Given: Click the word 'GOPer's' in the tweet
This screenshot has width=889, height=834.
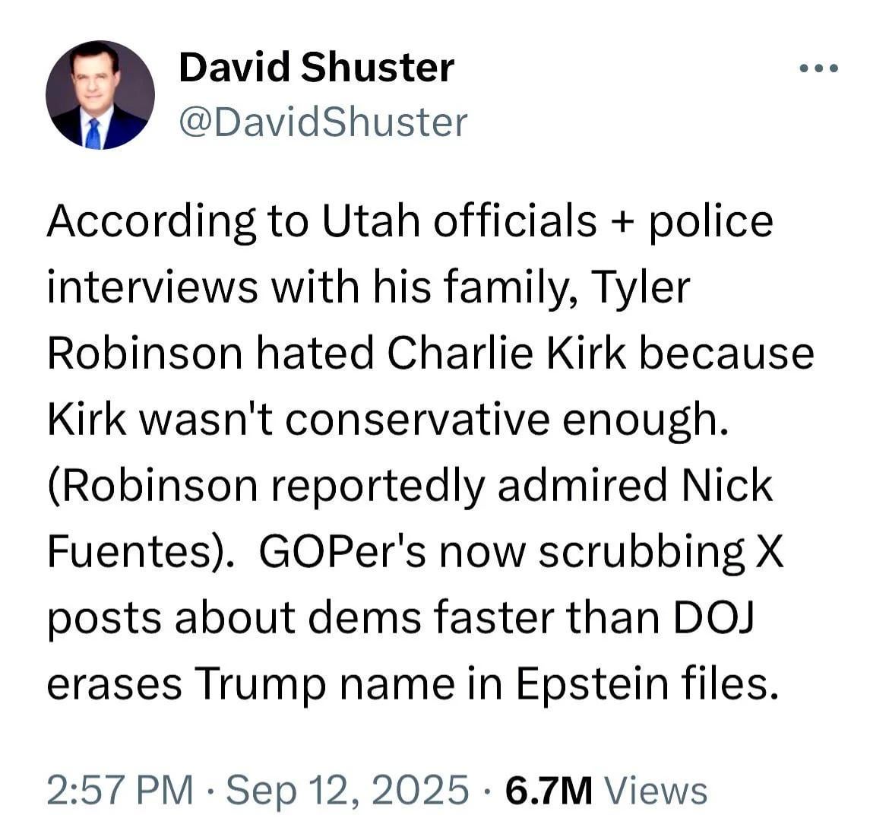Looking at the screenshot, I should pos(346,552).
